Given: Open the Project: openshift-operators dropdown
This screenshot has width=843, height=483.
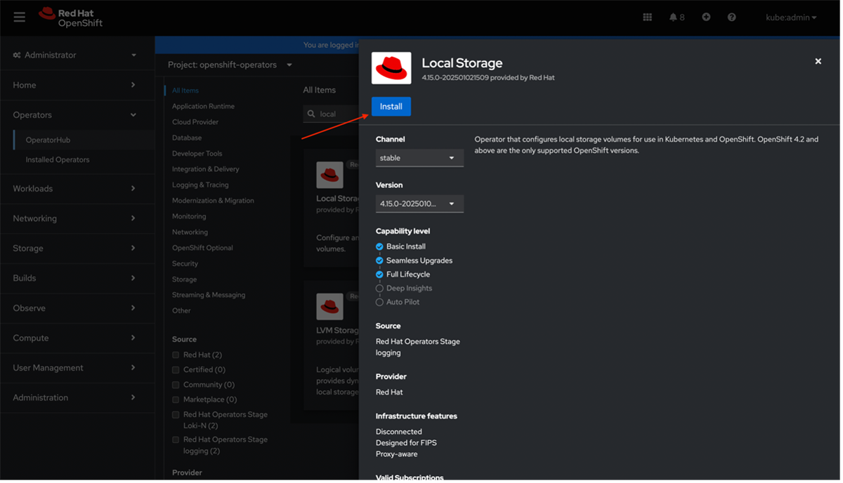Looking at the screenshot, I should (230, 65).
